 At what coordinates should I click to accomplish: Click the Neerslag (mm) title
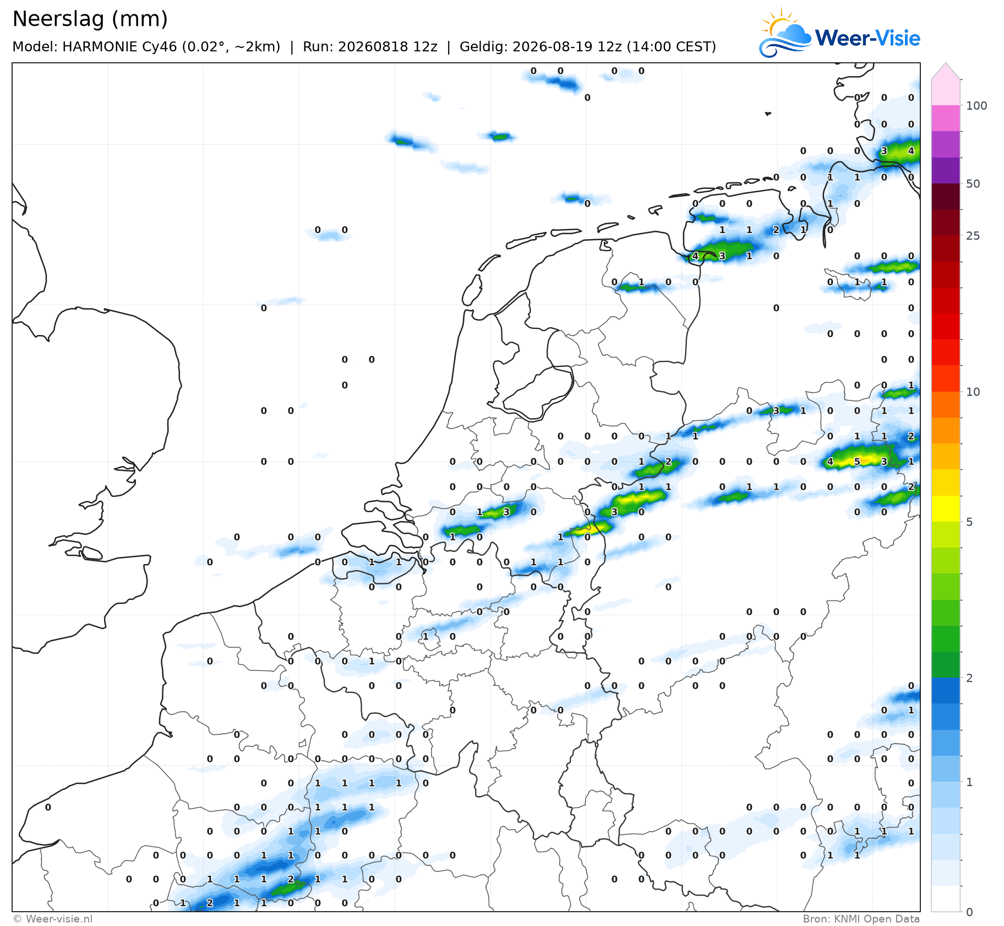(90, 19)
